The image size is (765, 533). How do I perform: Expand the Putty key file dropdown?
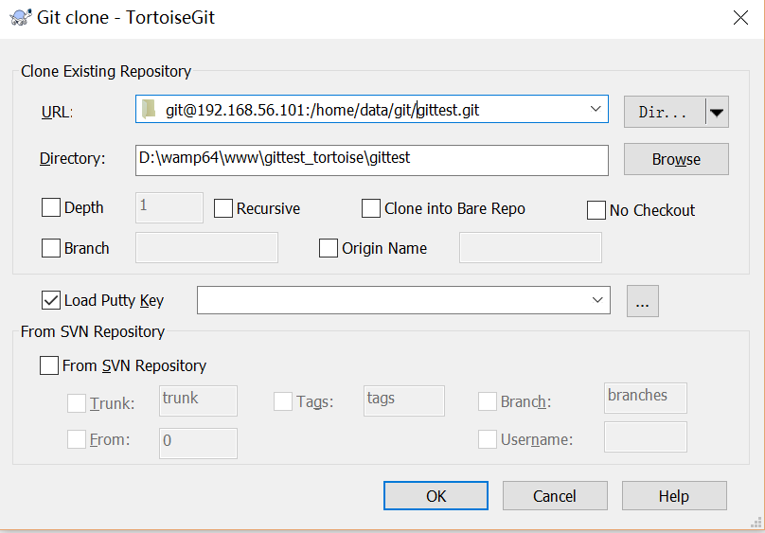(x=597, y=300)
